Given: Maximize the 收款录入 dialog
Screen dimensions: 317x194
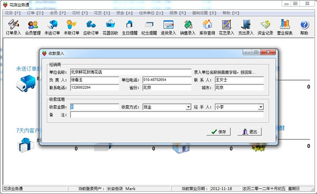Looking at the screenshot, I should [x=256, y=52].
